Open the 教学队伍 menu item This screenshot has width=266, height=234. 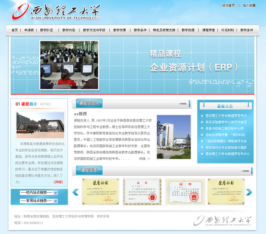tap(46, 30)
